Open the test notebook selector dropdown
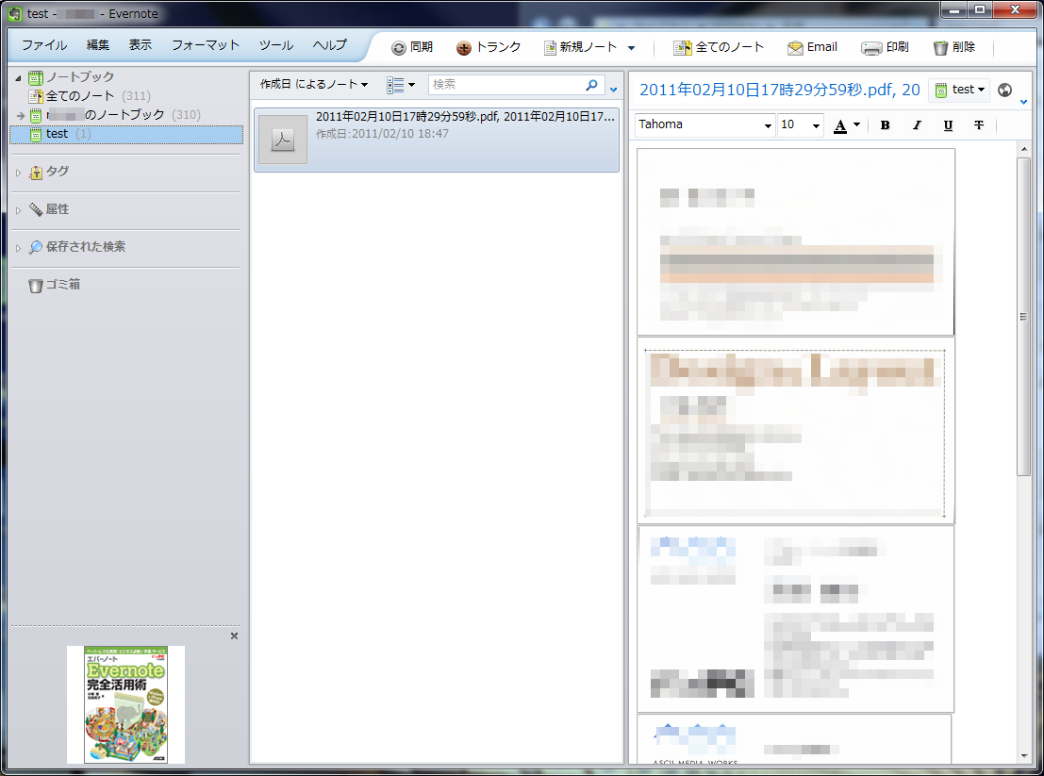Viewport: 1044px width, 776px height. coord(959,90)
